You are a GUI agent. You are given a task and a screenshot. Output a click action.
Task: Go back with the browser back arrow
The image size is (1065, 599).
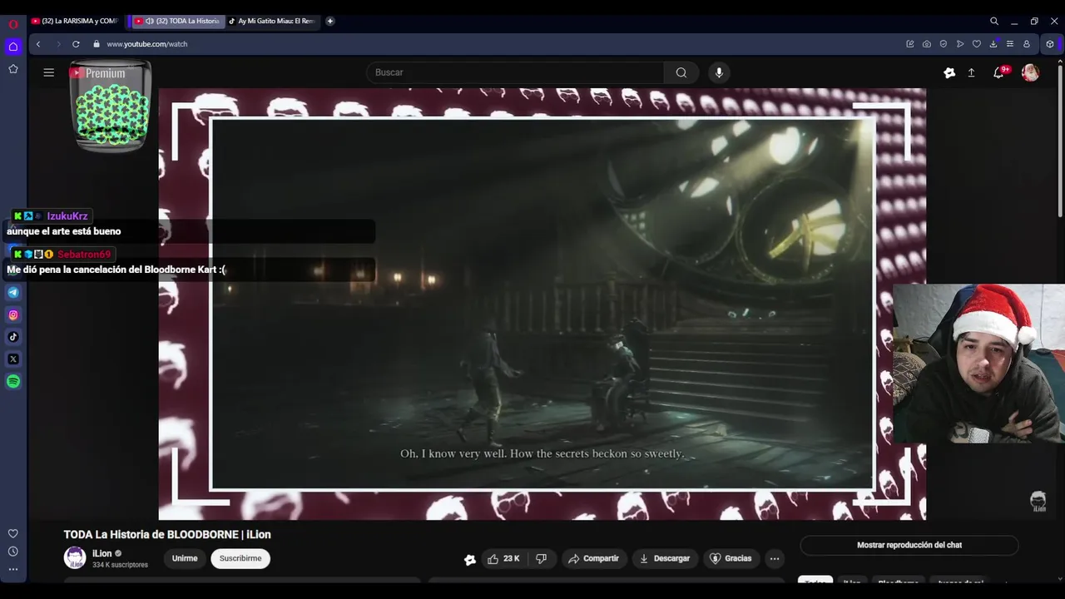click(38, 44)
